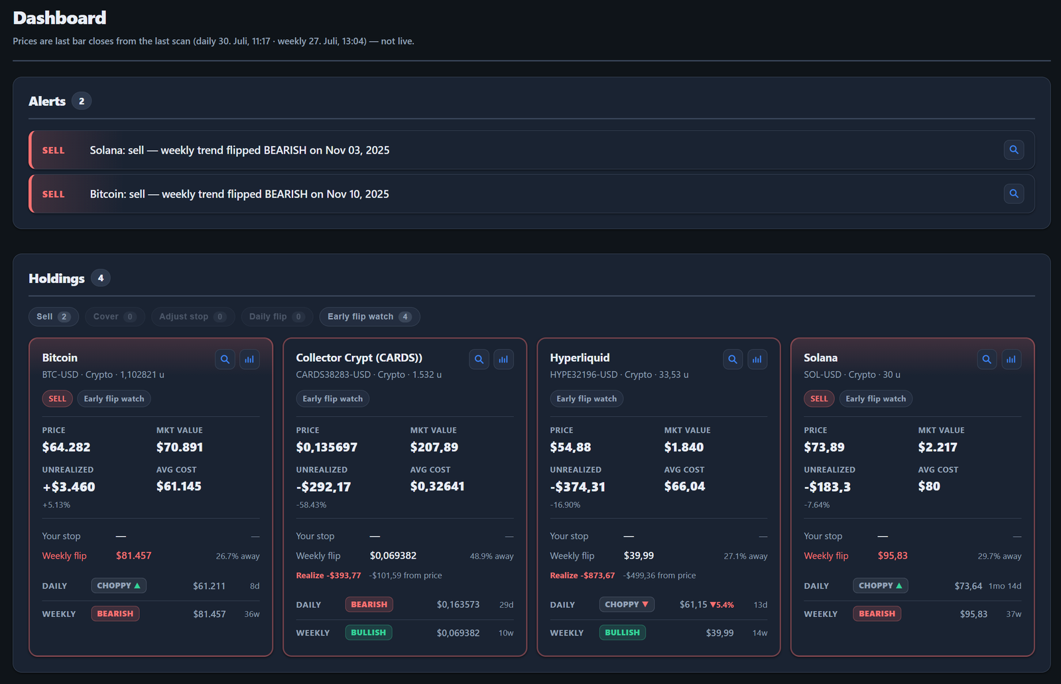Click Solana's weekly flip value $95,83 in red

coord(893,556)
